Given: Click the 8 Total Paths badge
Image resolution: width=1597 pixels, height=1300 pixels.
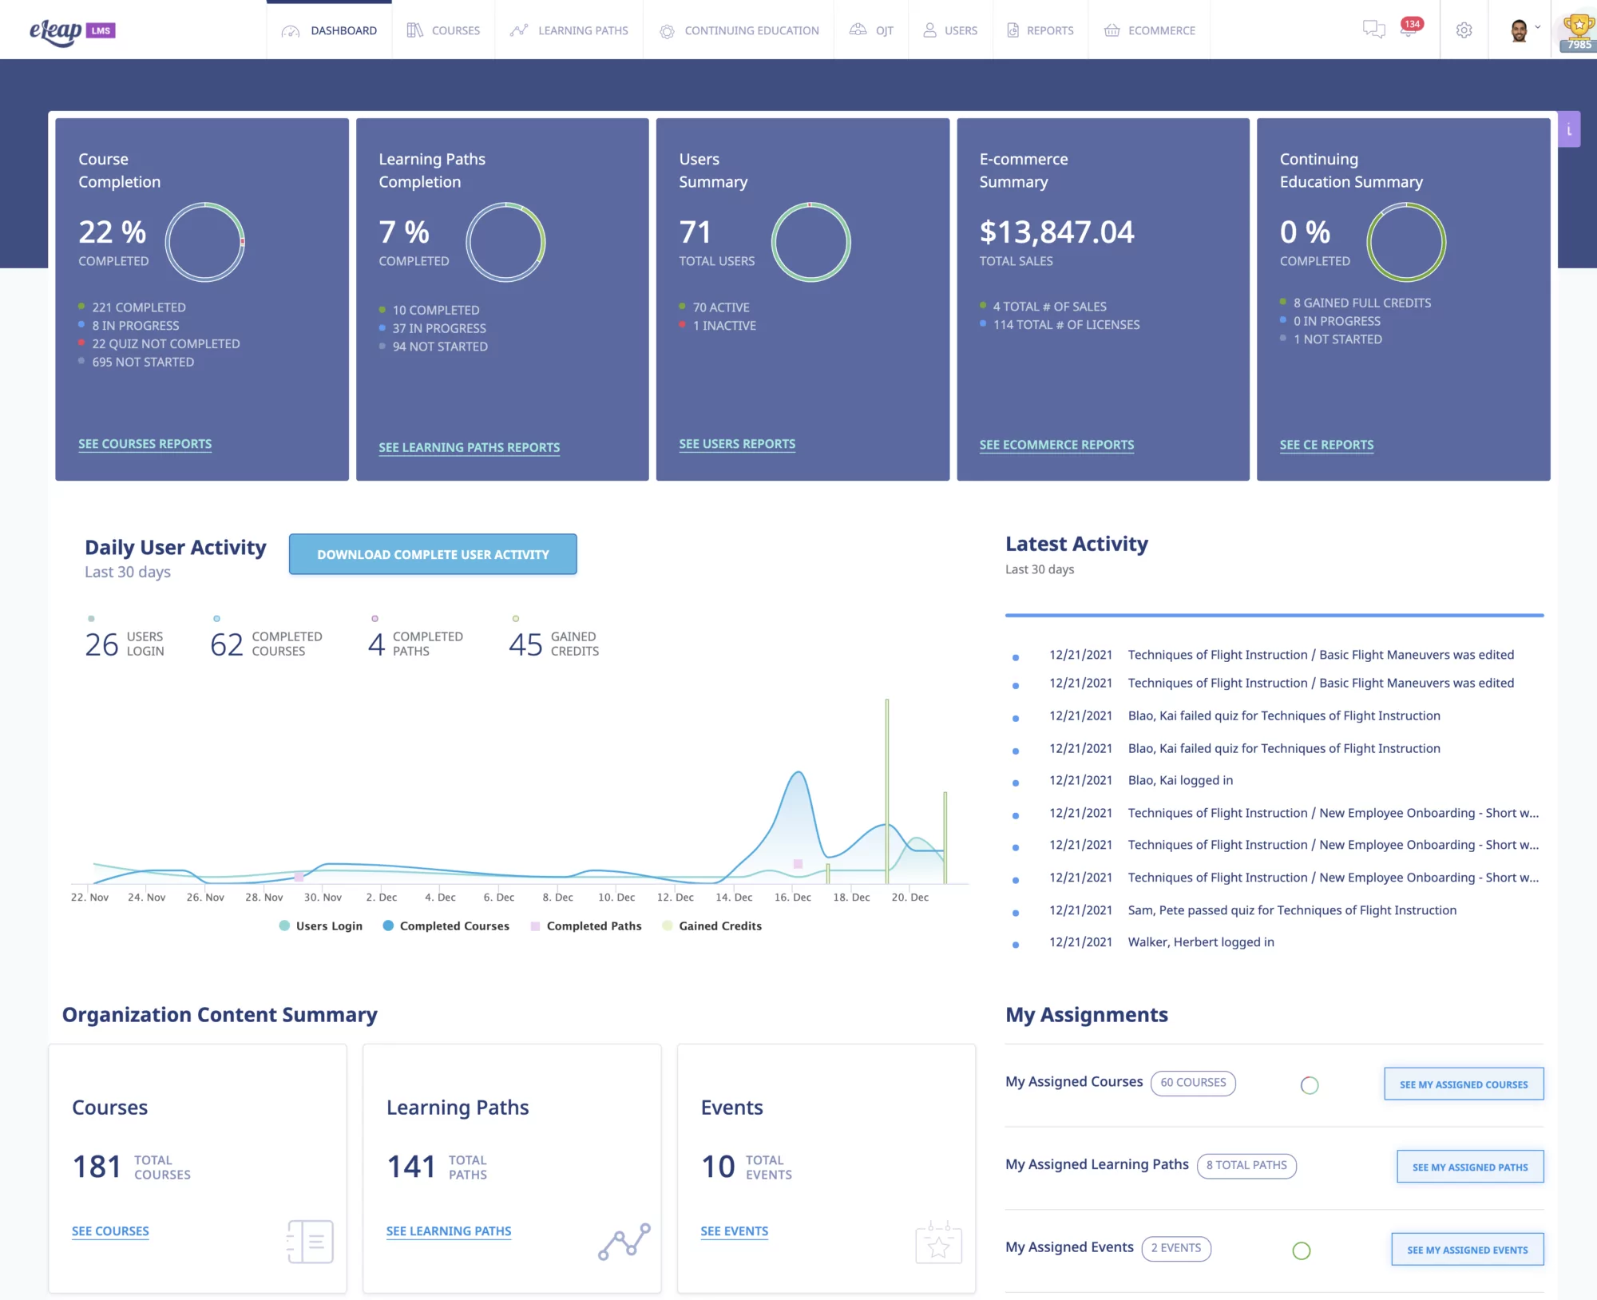Looking at the screenshot, I should pyautogui.click(x=1246, y=1166).
